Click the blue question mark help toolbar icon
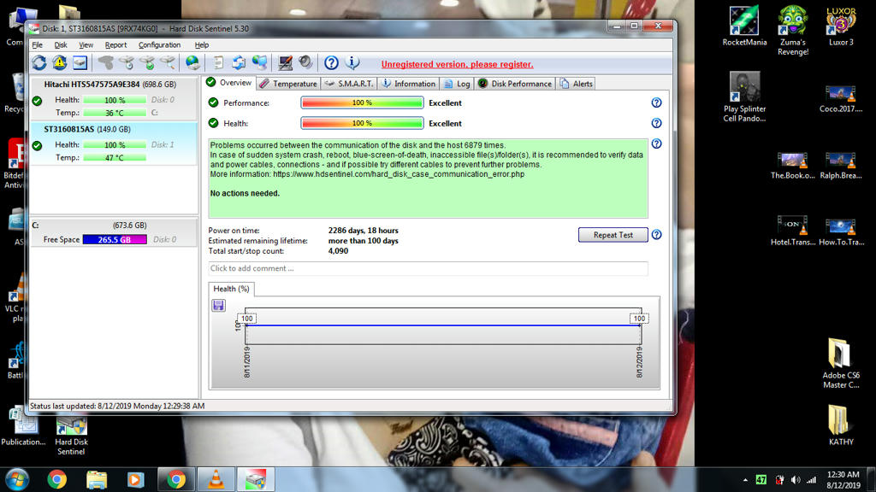This screenshot has width=876, height=492. point(331,62)
